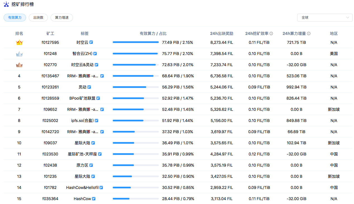Click the gold crown icon for first place
Image resolution: width=354 pixels, height=204 pixels.
tap(19, 42)
